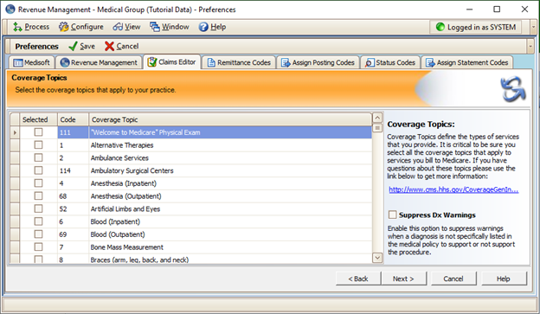This screenshot has width=540, height=314.
Task: Click the green Save checkmark icon
Action: point(73,46)
